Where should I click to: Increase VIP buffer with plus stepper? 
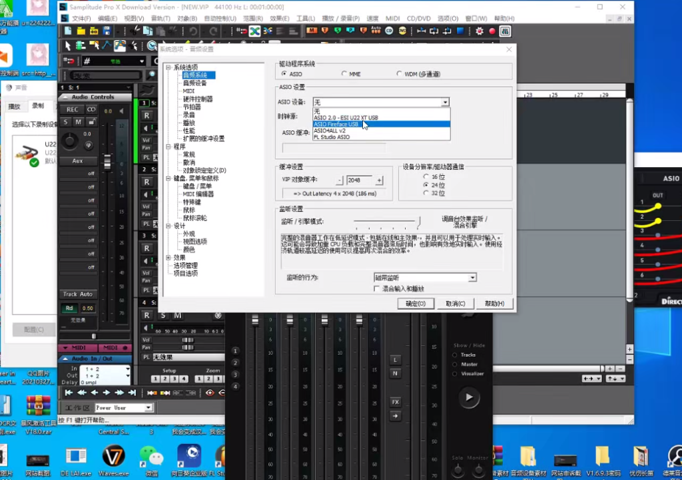(379, 180)
